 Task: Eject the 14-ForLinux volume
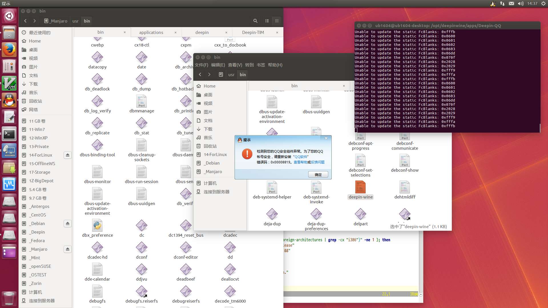click(x=68, y=155)
